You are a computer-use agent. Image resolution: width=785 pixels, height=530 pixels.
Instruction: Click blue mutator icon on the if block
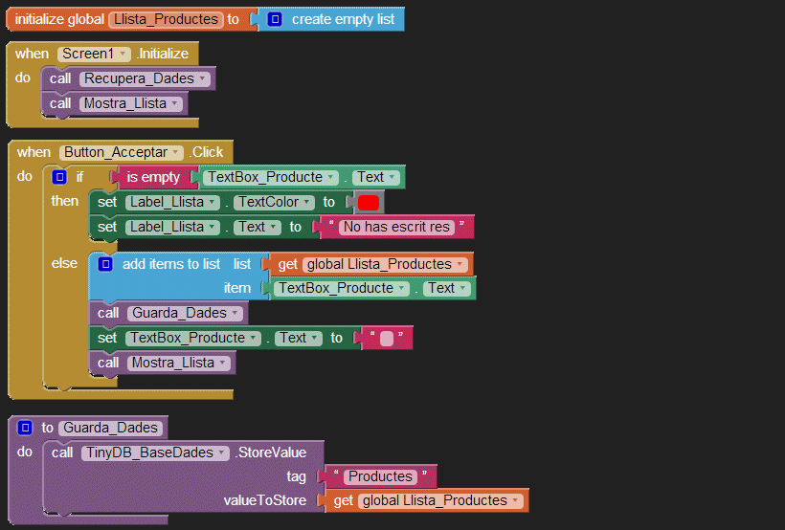(59, 177)
